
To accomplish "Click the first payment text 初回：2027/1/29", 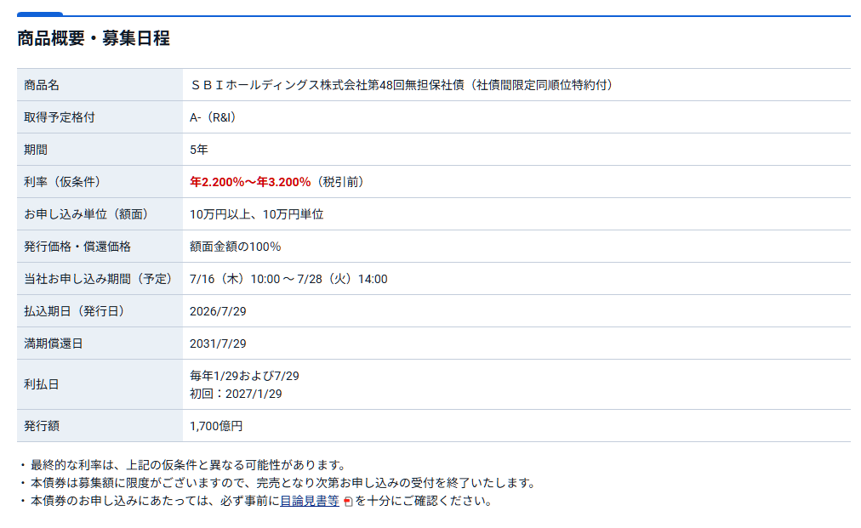I will [237, 394].
